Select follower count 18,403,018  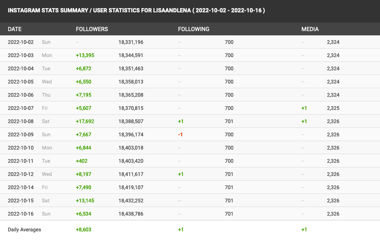pos(131,147)
